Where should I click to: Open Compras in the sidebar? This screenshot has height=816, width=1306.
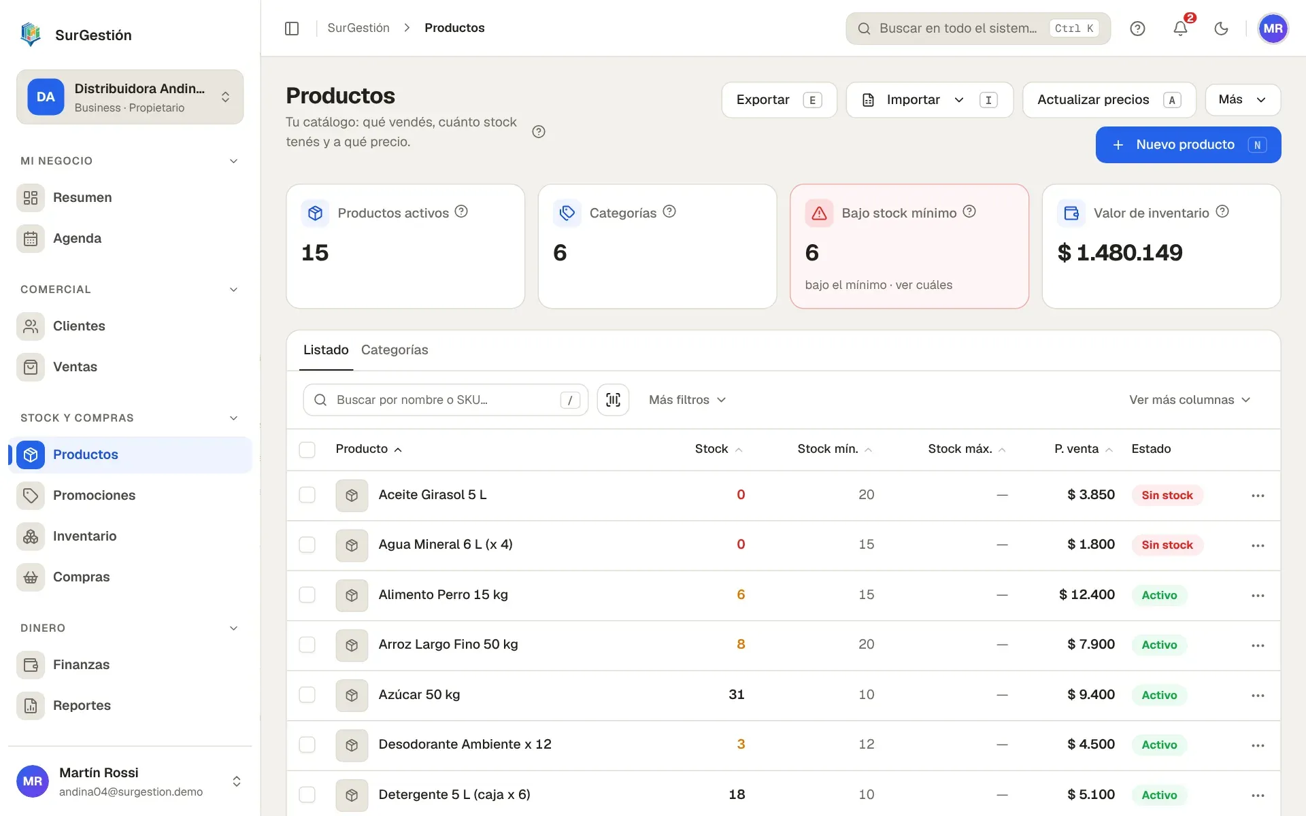click(129, 577)
